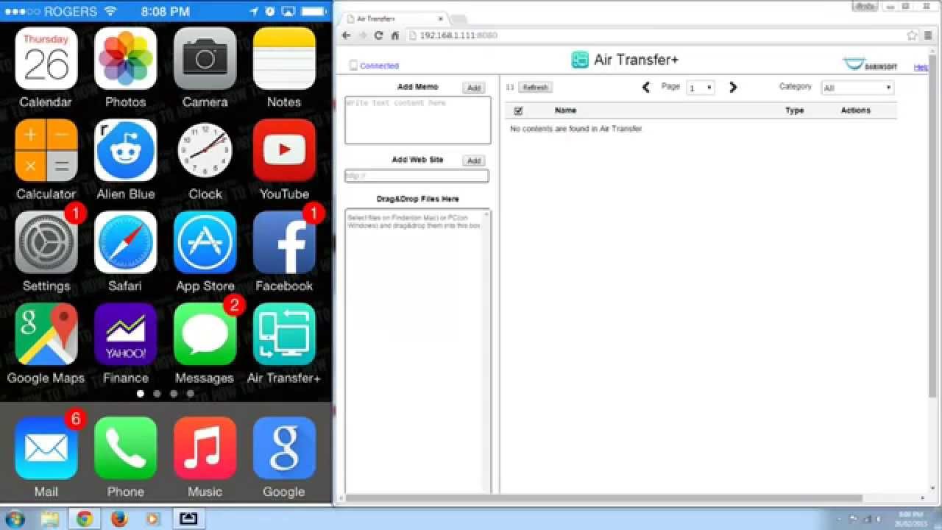
Task: Sort by the Name column header
Action: (x=565, y=110)
